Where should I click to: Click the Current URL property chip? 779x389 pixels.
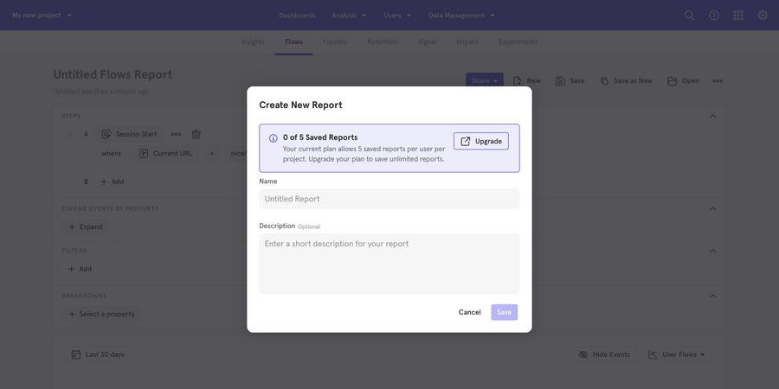(165, 154)
